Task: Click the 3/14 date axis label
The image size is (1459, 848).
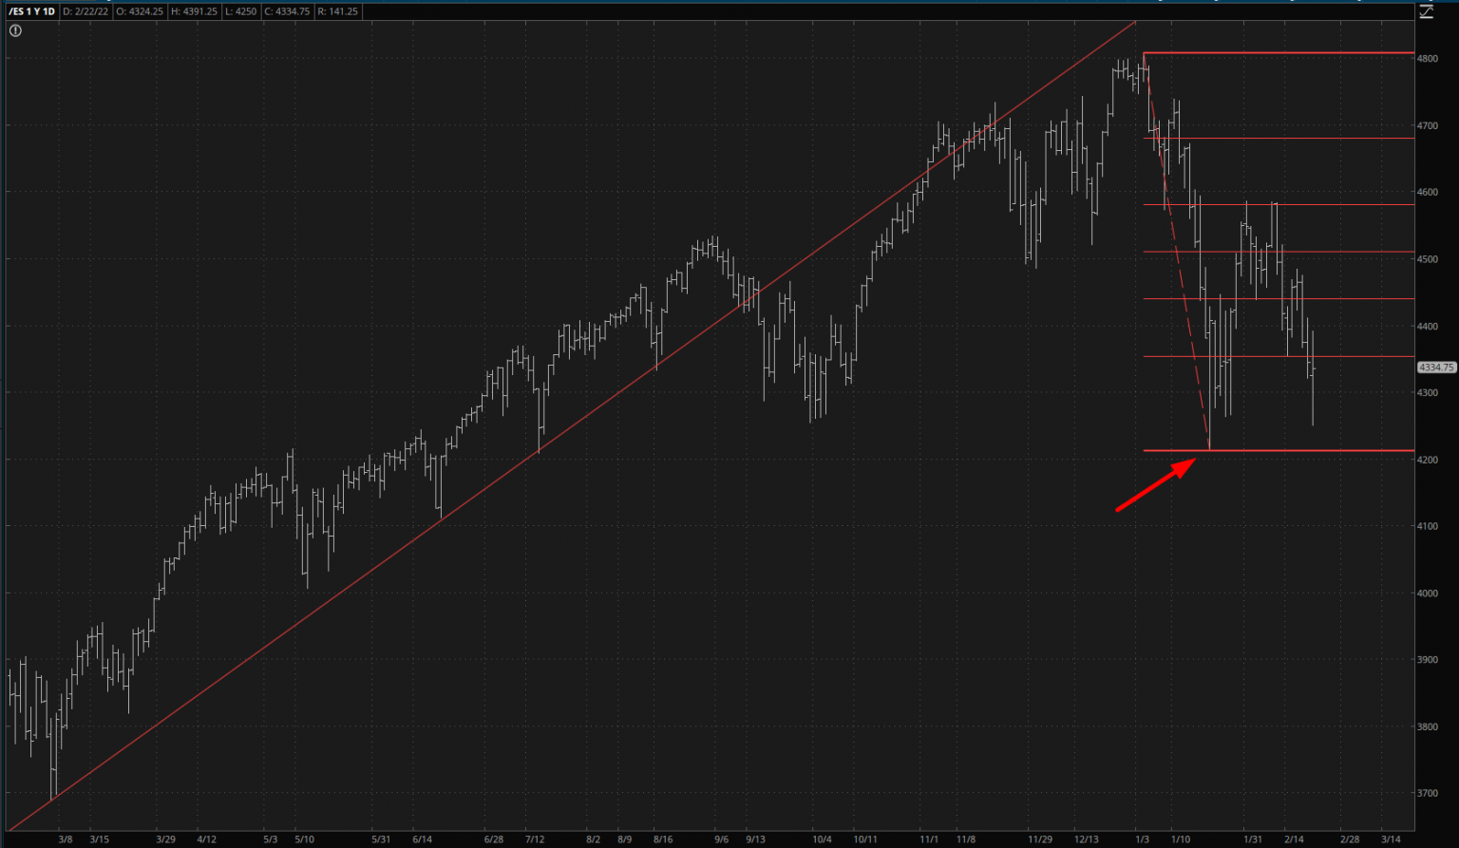Action: click(1391, 839)
